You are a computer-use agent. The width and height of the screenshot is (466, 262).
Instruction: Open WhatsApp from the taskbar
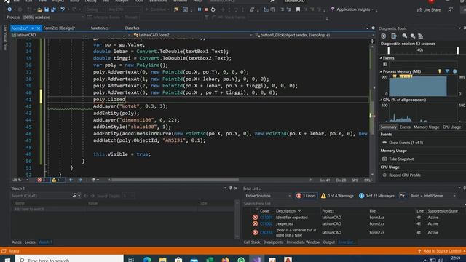tap(241, 260)
